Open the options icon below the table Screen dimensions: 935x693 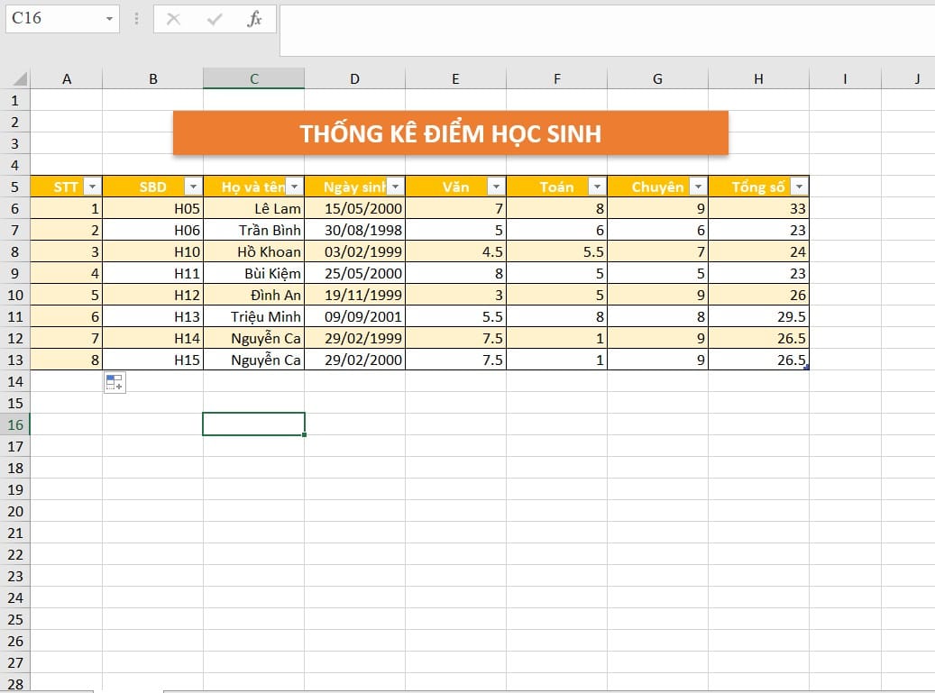coord(115,382)
